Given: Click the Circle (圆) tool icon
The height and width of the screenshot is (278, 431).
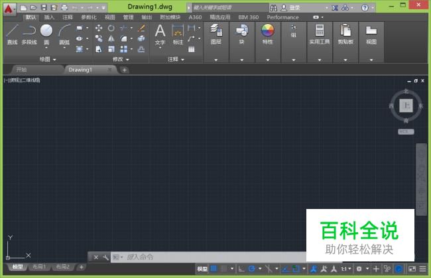Looking at the screenshot, I should [x=46, y=33].
